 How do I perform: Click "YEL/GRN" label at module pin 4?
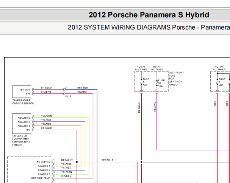[x=66, y=172]
